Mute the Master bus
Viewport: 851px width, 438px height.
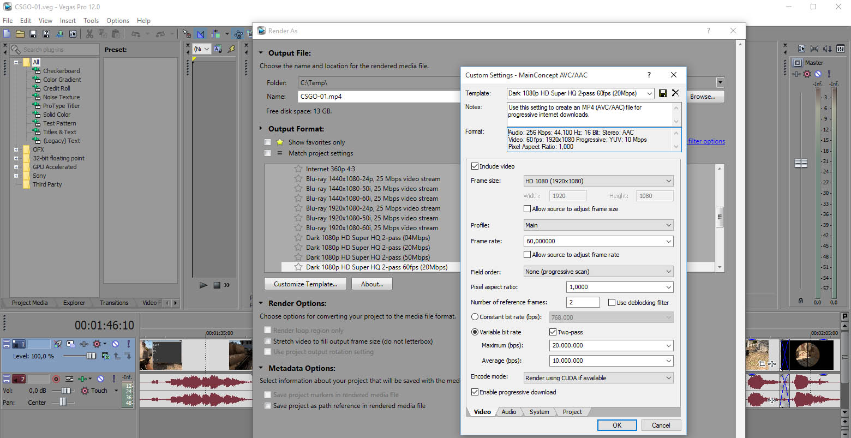[818, 74]
